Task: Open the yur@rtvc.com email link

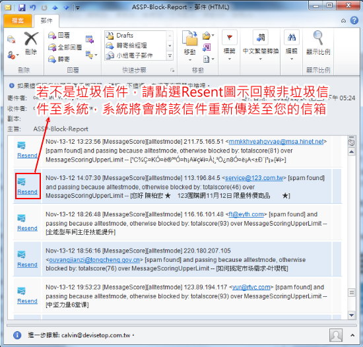Action: (251, 287)
